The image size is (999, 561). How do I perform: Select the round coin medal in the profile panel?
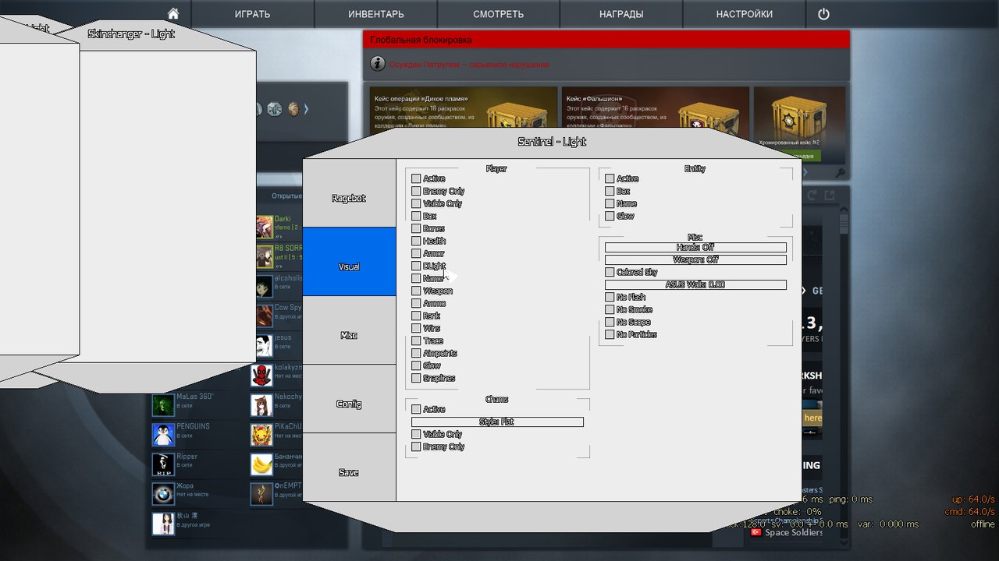pyautogui.click(x=293, y=109)
